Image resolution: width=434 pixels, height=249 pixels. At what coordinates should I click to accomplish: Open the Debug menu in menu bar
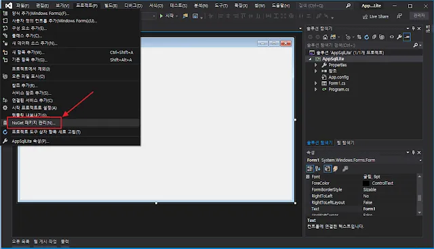133,5
